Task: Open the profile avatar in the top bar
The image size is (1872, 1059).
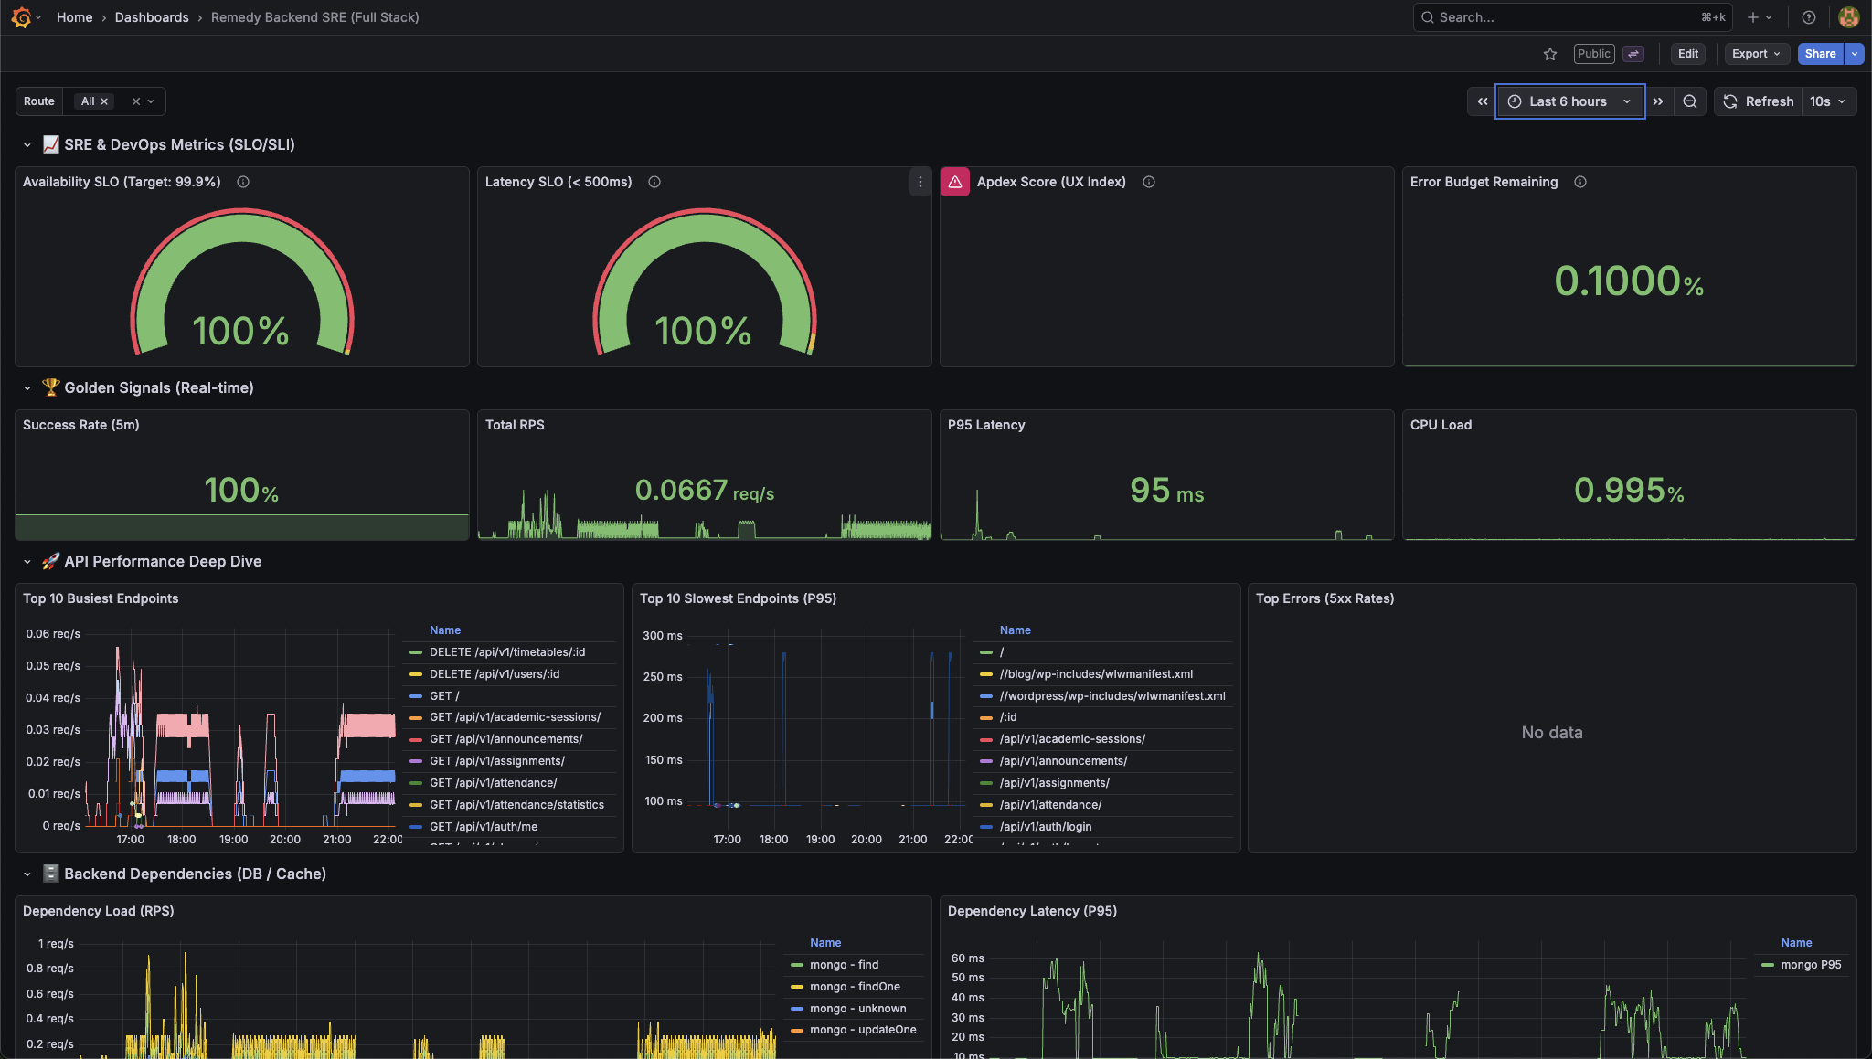Action: click(x=1848, y=16)
